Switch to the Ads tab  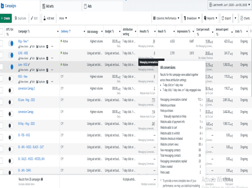click(x=88, y=6)
